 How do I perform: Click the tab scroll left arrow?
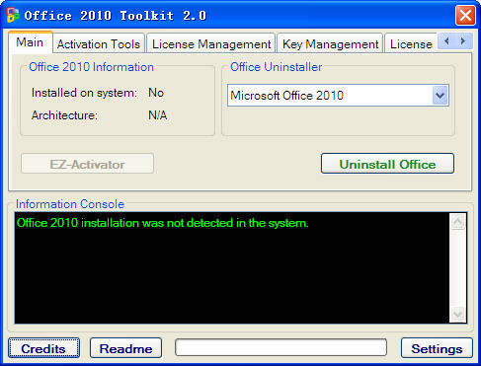[x=446, y=41]
